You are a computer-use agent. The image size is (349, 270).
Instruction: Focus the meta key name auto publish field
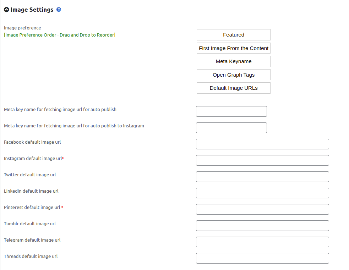231,111
